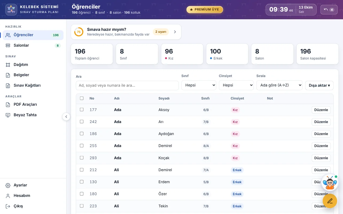Open the Dışa aktar export menu
Viewport: 343px width, 214px height.
(x=319, y=86)
